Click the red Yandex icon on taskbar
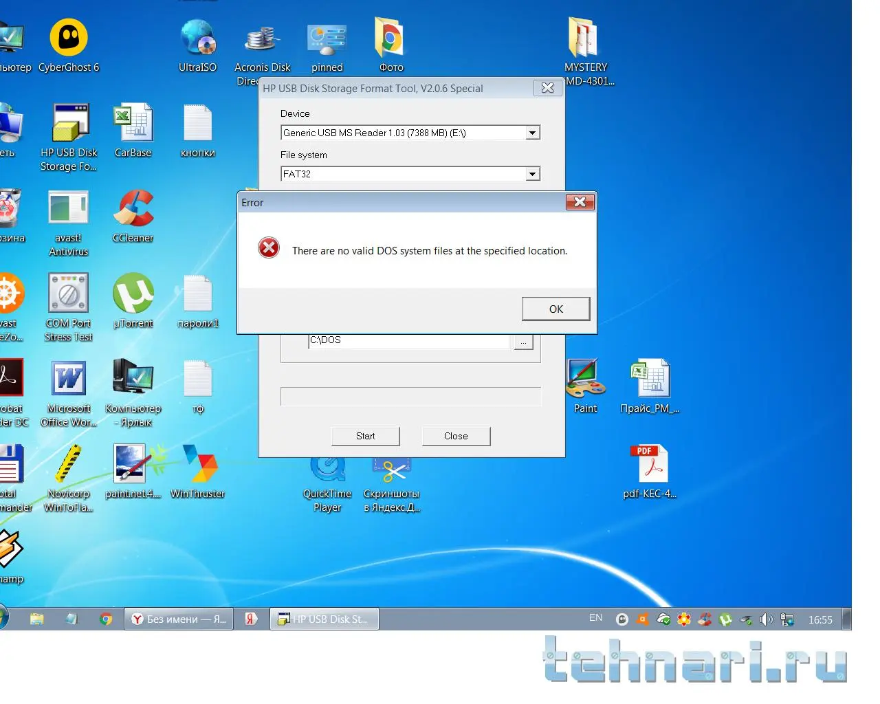 point(251,619)
